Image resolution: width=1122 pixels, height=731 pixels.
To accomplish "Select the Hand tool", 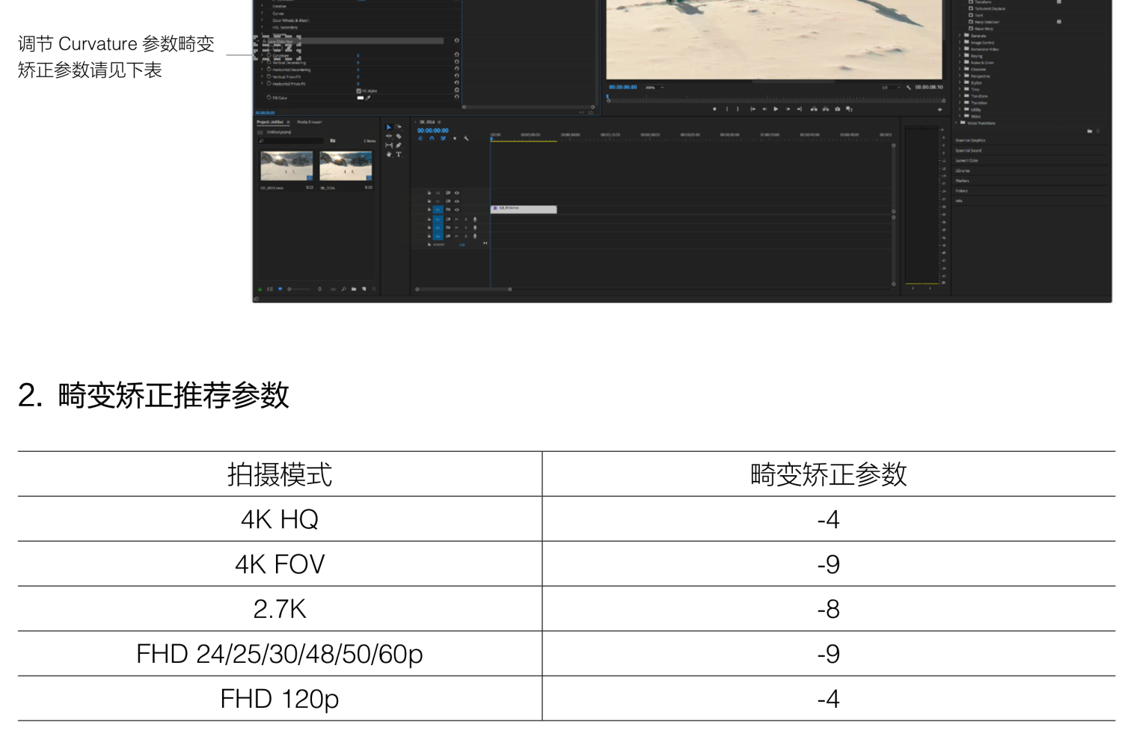I will [x=389, y=154].
